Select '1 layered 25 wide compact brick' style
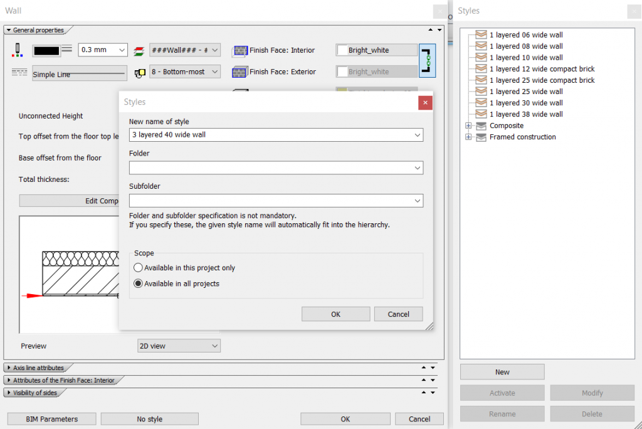Image resolution: width=642 pixels, height=429 pixels. (542, 80)
